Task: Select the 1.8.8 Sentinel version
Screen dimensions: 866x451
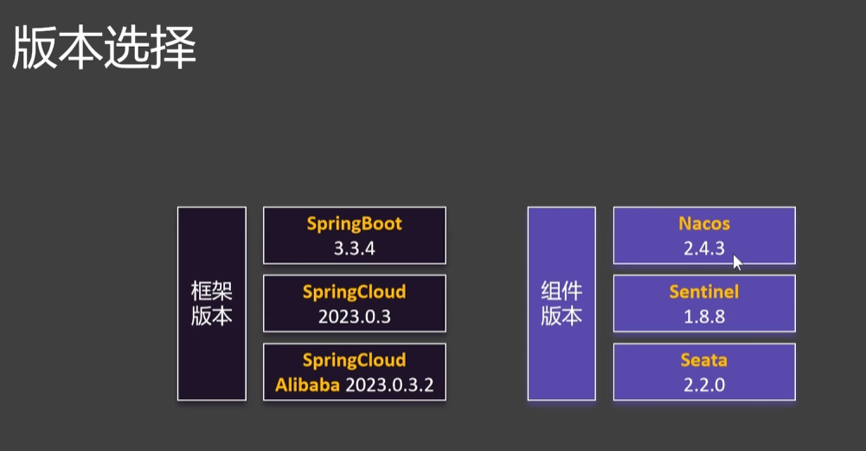Action: tap(704, 316)
